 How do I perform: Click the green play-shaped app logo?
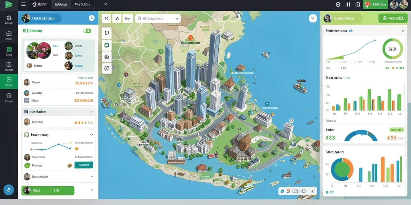9,4
